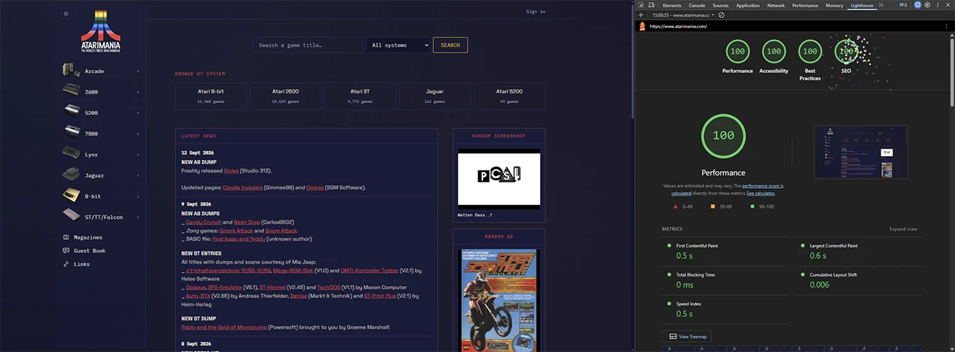
Task: Expand the 5200 sidebar chevron
Action: click(x=138, y=112)
